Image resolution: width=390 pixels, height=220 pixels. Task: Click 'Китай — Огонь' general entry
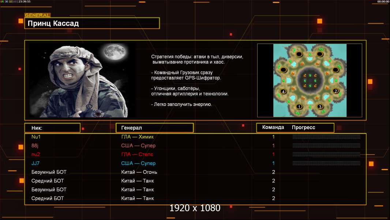pos(139,172)
